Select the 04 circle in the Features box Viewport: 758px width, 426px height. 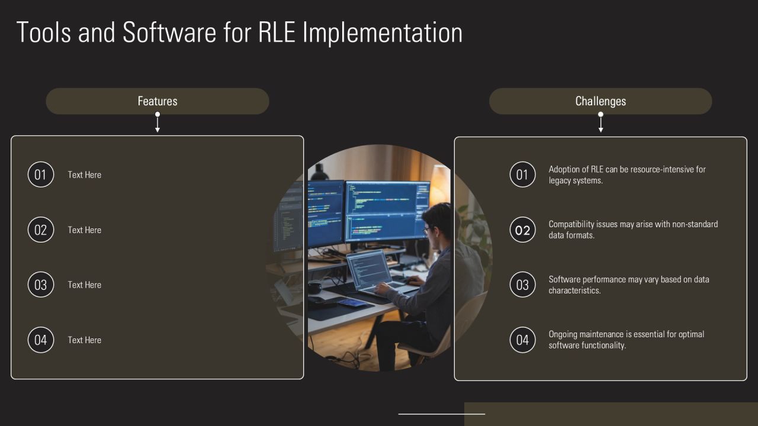tap(41, 340)
